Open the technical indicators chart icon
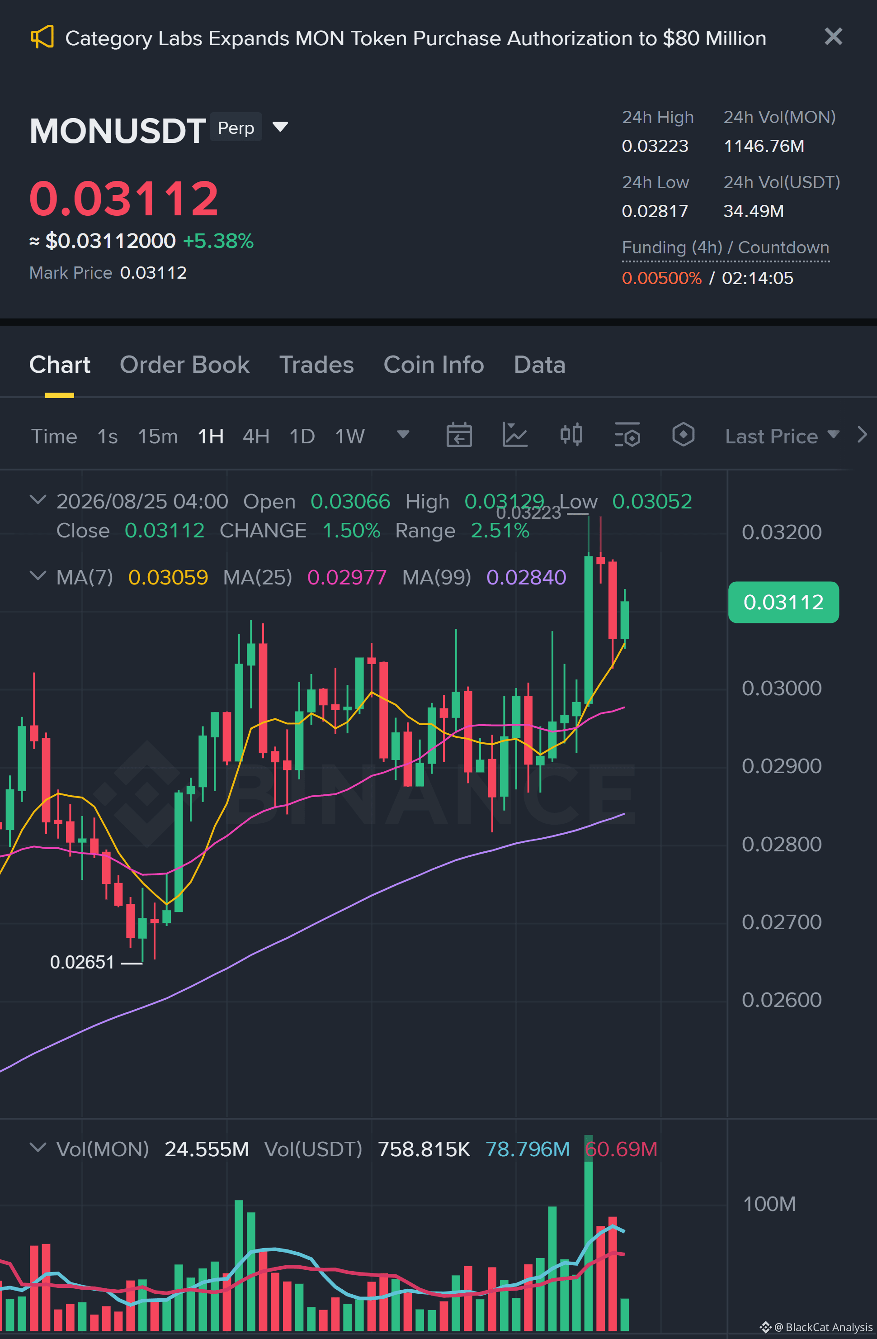The image size is (877, 1339). [x=515, y=435]
